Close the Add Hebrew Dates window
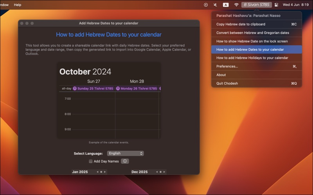Image resolution: width=313 pixels, height=195 pixels. coord(22,23)
